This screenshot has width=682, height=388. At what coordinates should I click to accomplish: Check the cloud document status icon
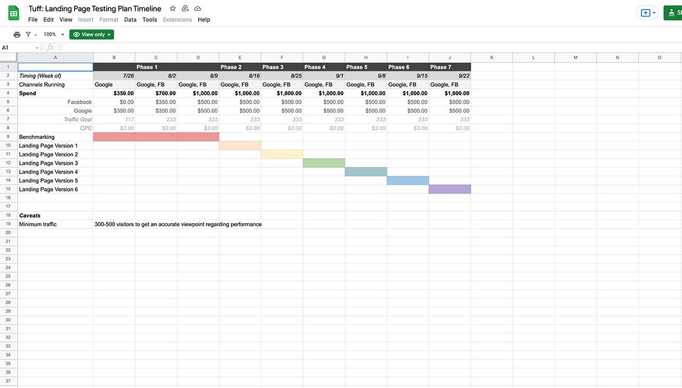[x=197, y=8]
